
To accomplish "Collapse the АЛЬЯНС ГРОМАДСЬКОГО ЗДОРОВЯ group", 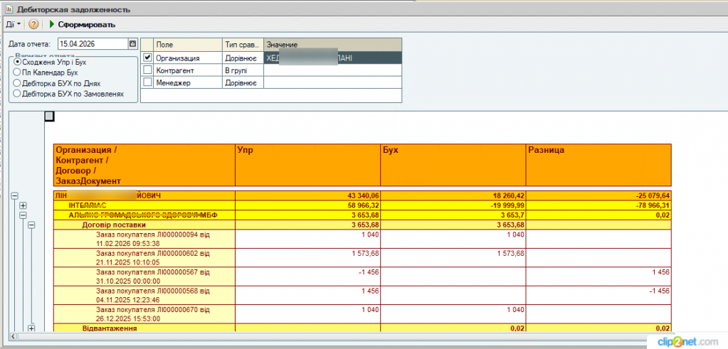I will coord(23,215).
